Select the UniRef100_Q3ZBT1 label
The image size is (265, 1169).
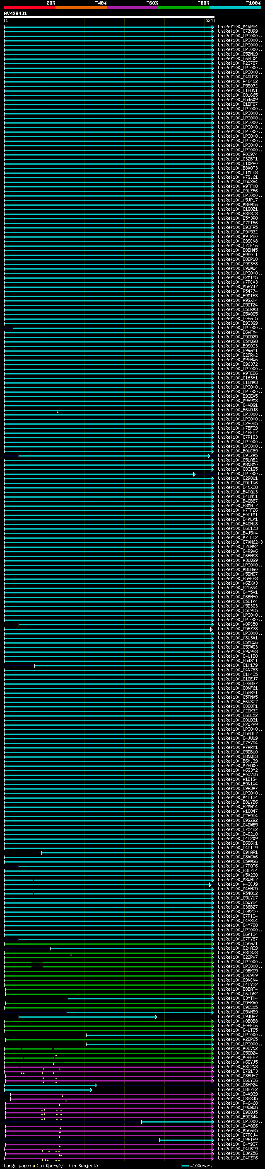(237, 159)
